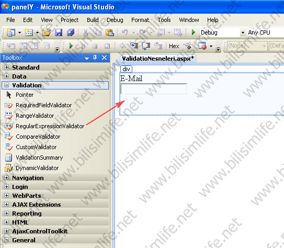Save the file with the floppy disk icon
Viewport: 284px width, 248px height.
tap(59, 32)
